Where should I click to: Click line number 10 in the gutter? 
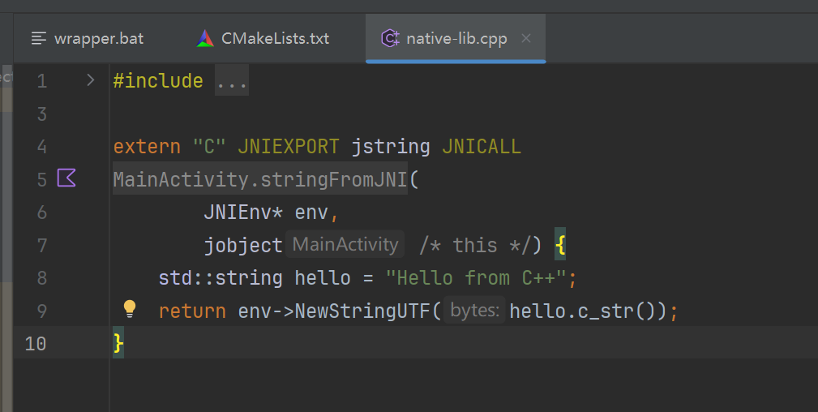click(36, 343)
